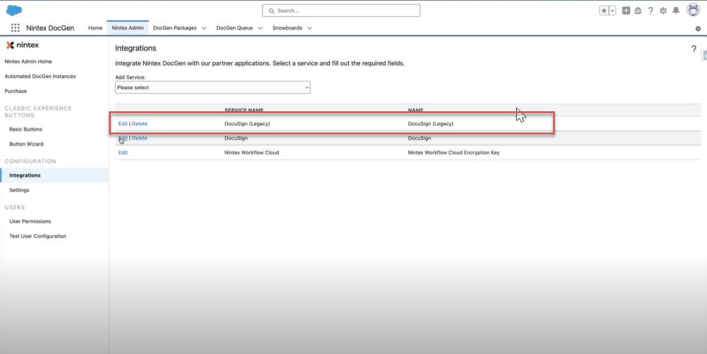View notifications bell icon

[x=676, y=11]
